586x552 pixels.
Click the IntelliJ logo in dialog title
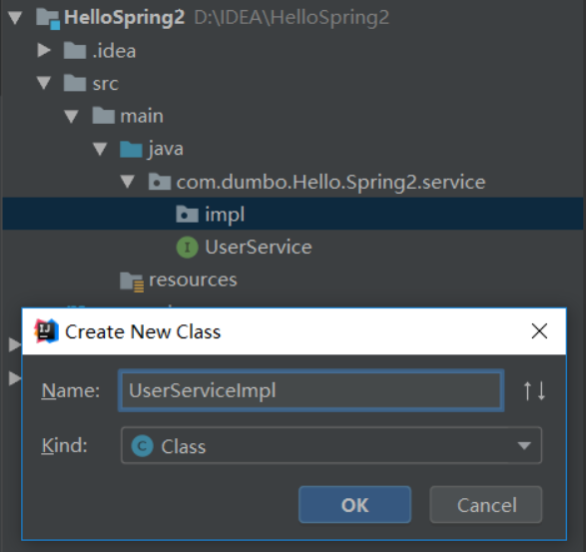coord(46,331)
